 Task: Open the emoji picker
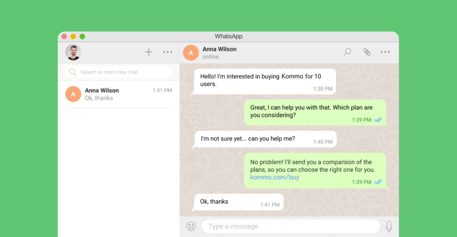pos(191,226)
